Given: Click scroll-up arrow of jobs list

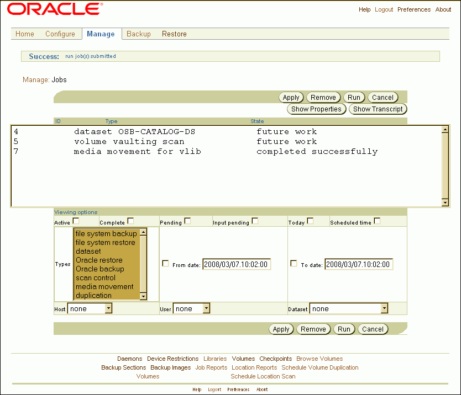Looking at the screenshot, I should [445, 130].
